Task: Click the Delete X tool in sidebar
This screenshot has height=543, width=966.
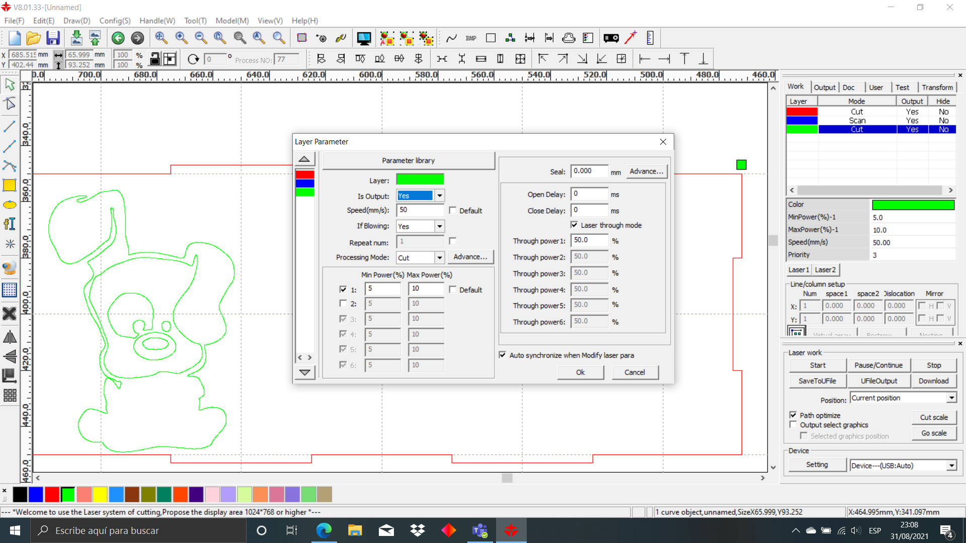Action: pos(10,314)
